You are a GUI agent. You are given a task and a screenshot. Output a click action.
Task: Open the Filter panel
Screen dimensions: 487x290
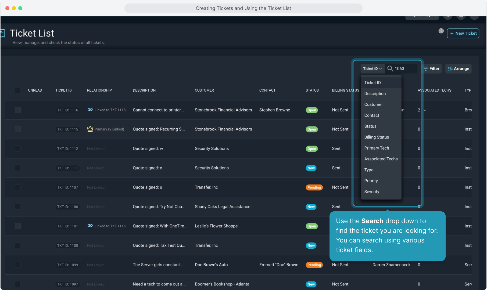coord(431,69)
